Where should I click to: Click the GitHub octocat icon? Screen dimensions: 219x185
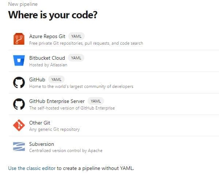(x=19, y=83)
